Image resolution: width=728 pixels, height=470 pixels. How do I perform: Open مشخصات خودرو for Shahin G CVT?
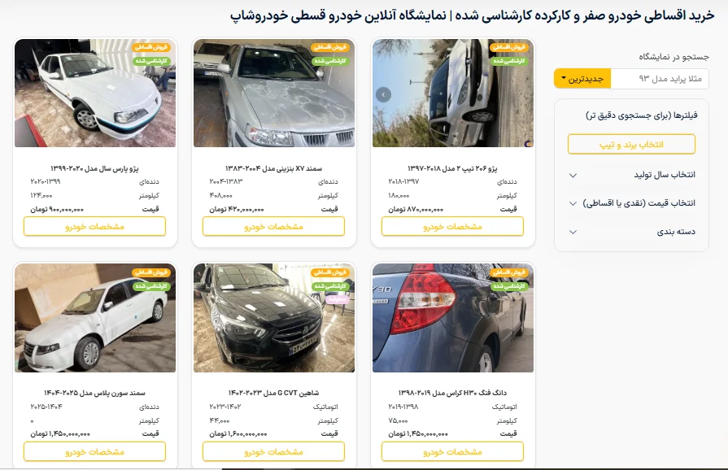(273, 451)
